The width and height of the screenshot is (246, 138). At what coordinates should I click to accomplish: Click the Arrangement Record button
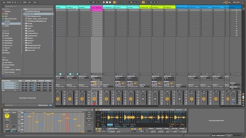click(110, 2)
